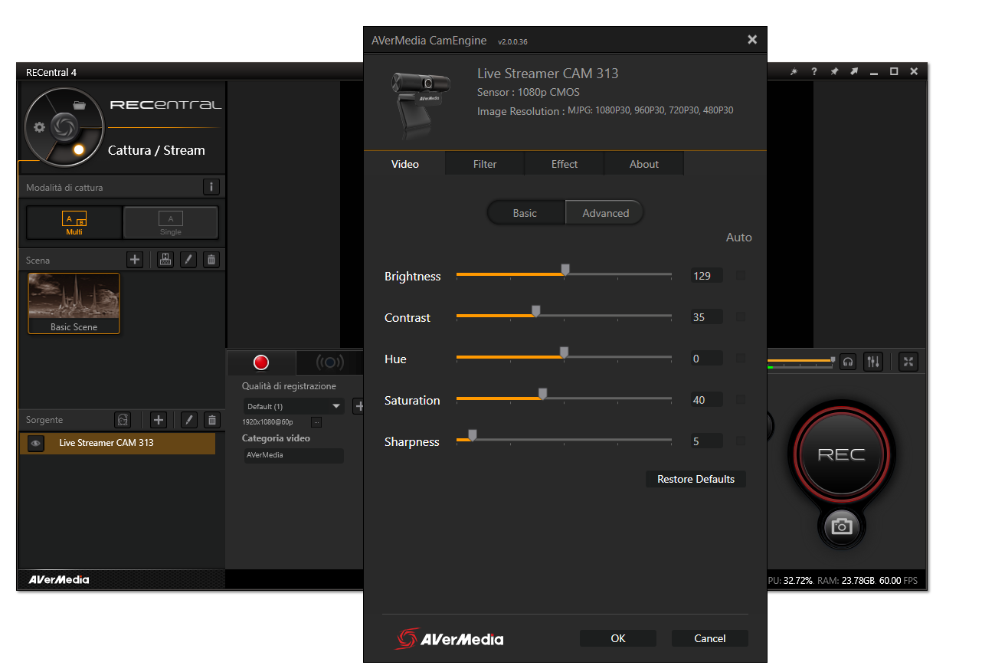Viewport: 982px width, 672px height.
Task: Click the Saturation slider handle
Action: click(x=543, y=394)
